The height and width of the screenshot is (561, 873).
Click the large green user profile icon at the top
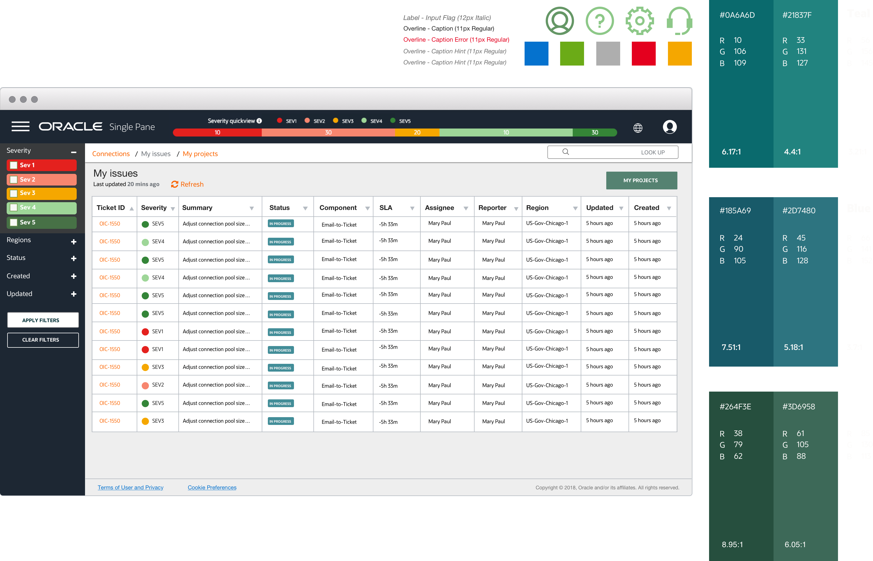[560, 21]
